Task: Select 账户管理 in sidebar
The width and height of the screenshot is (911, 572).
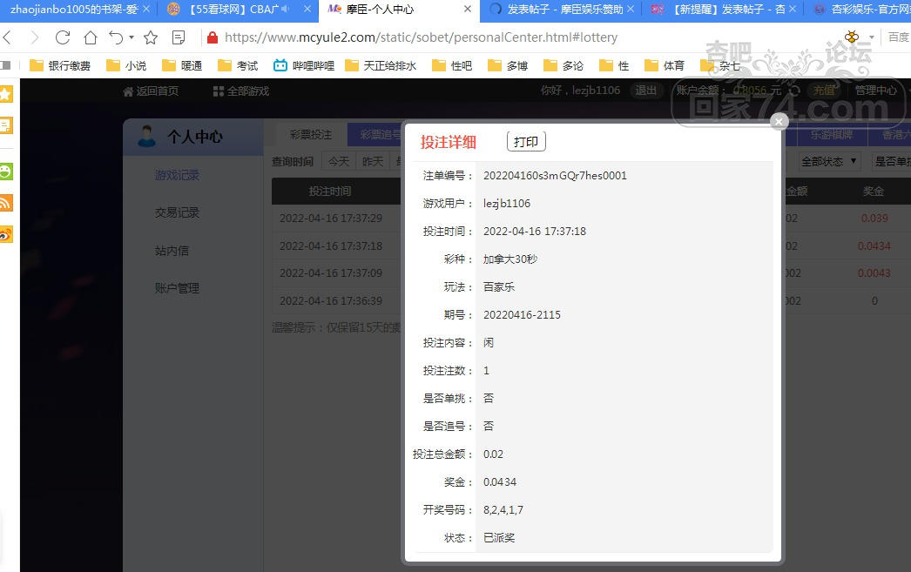Action: coord(177,289)
